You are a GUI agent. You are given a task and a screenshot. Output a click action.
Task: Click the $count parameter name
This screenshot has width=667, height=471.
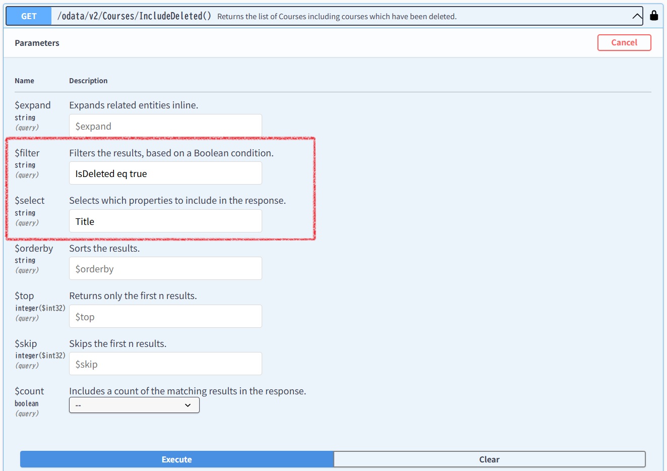[x=29, y=391]
